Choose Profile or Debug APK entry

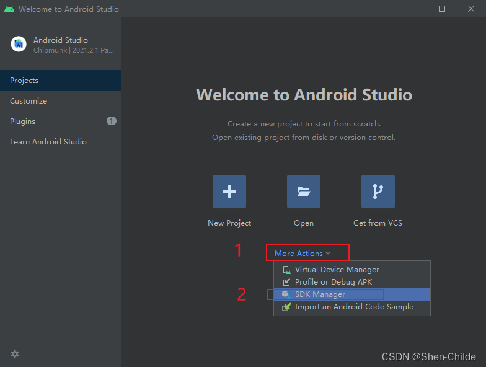tap(352, 282)
